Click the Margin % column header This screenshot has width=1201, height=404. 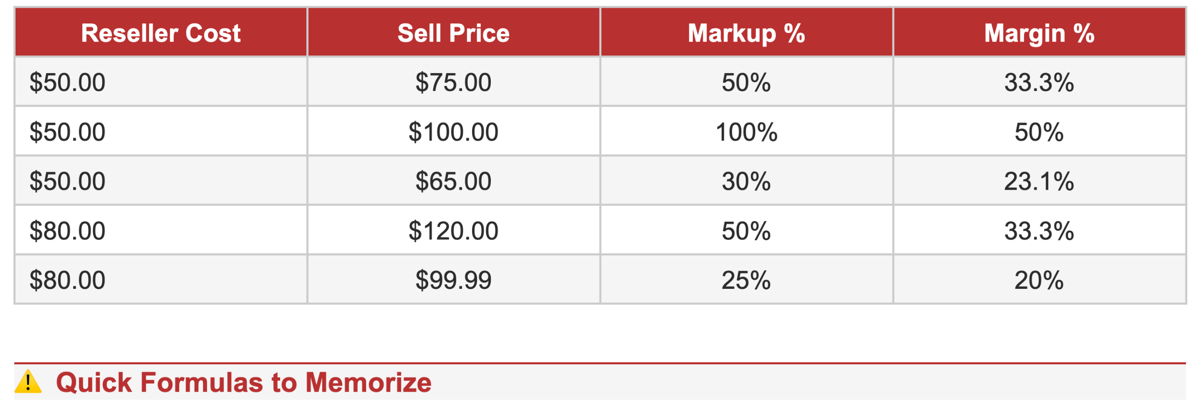click(1039, 33)
